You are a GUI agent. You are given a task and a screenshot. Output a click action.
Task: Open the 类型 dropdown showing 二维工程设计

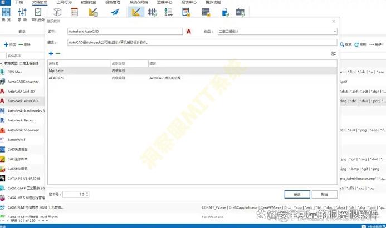pos(277,32)
